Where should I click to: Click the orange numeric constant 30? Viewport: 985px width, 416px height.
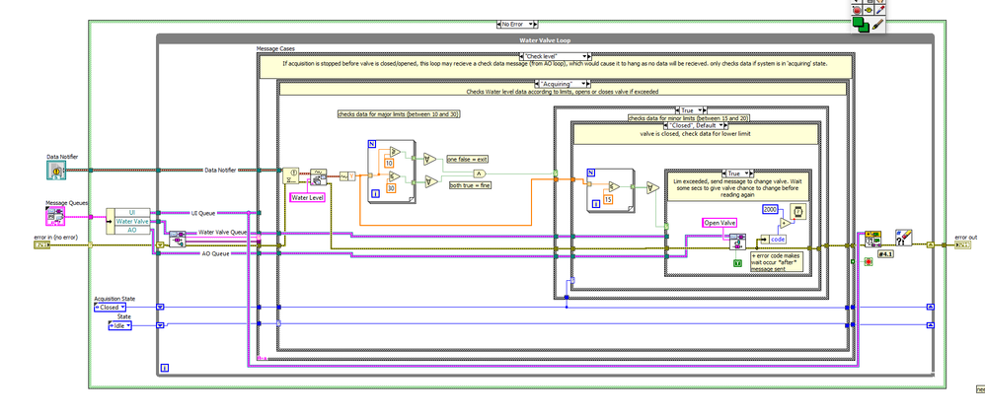391,189
